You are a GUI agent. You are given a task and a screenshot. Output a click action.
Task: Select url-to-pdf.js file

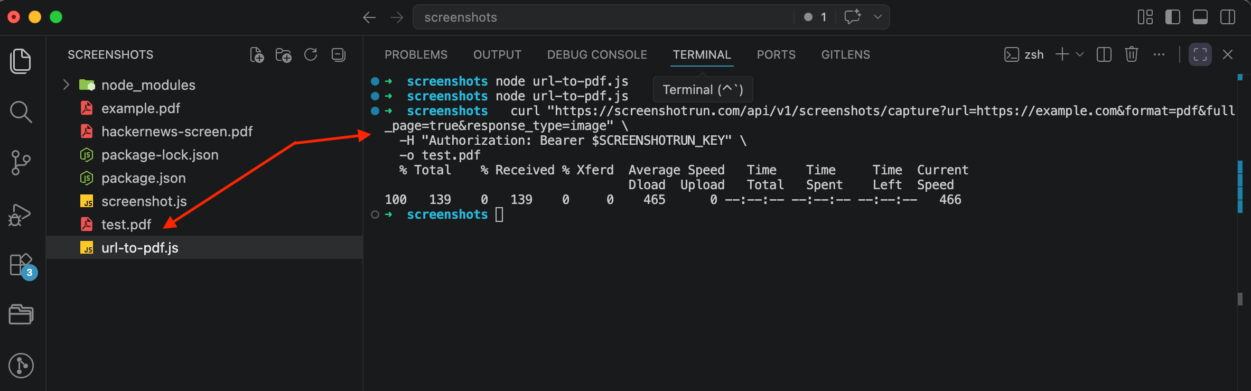(x=204, y=247)
